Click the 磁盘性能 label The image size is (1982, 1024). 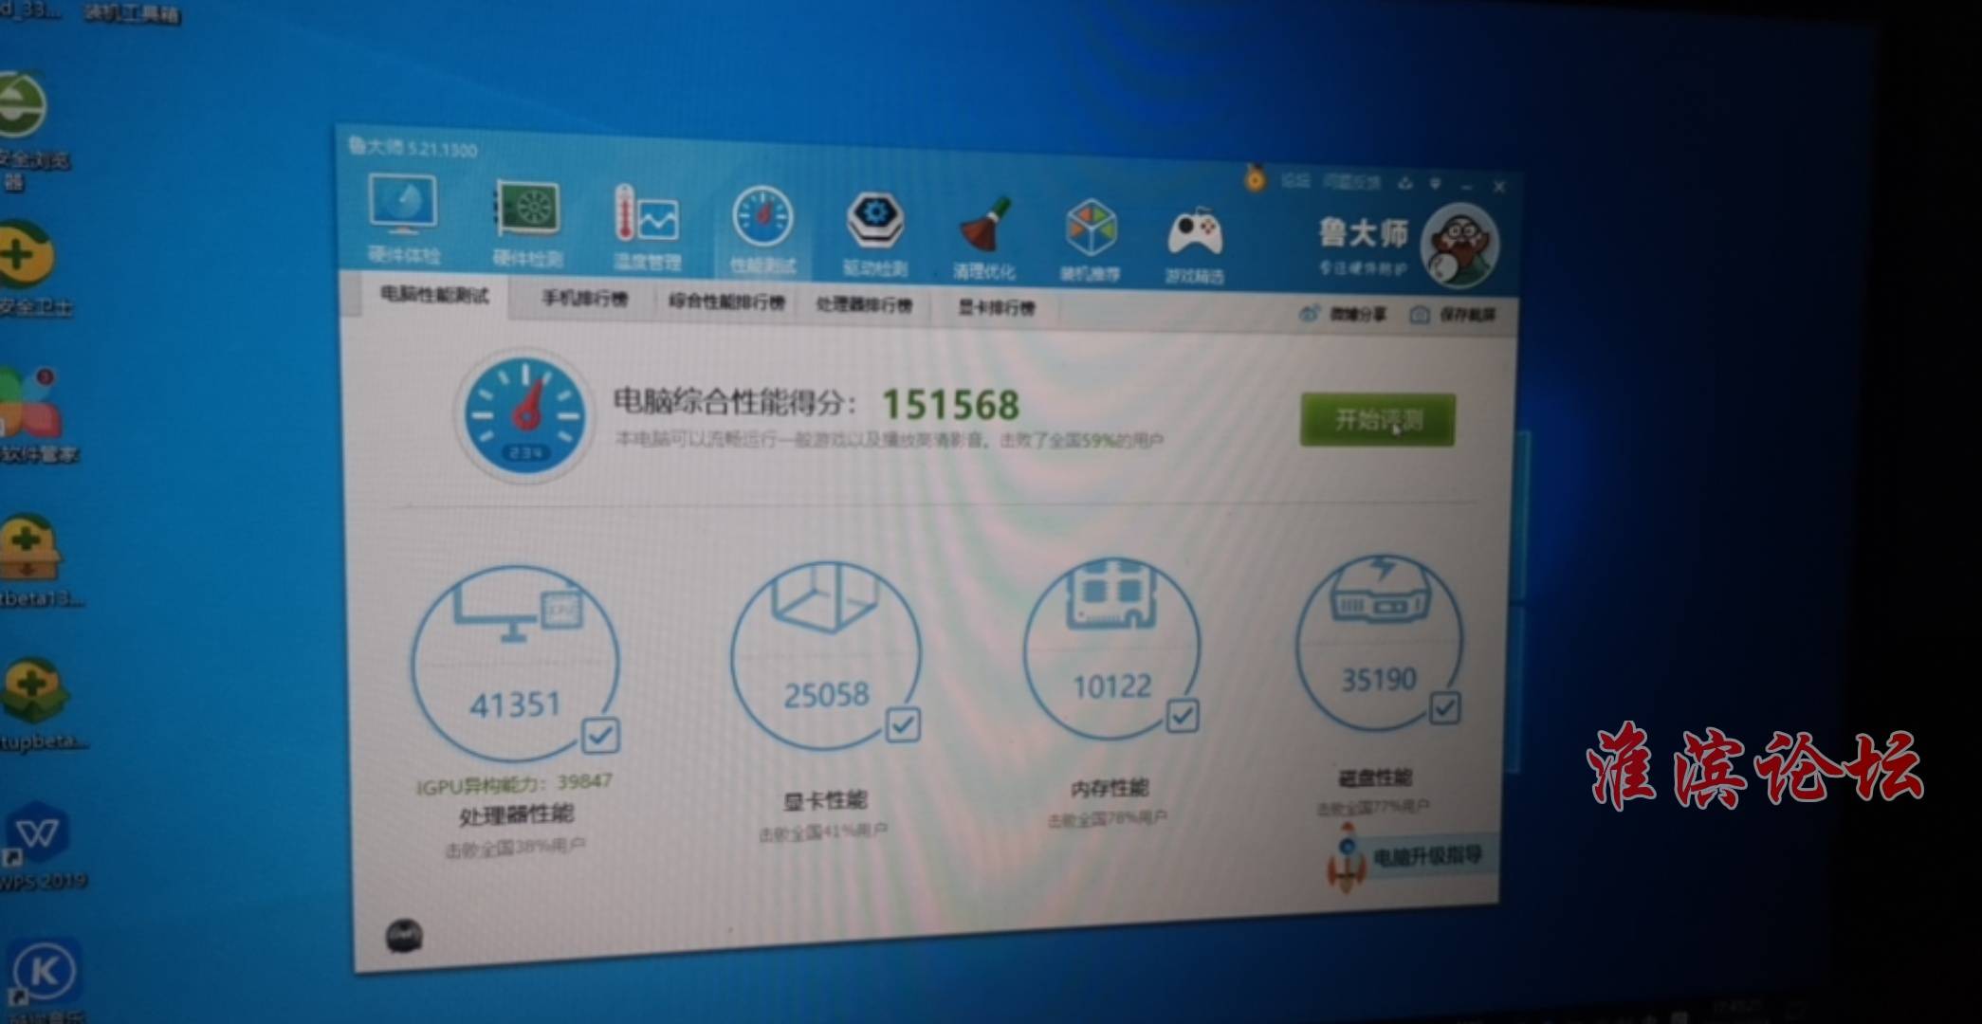1375,778
